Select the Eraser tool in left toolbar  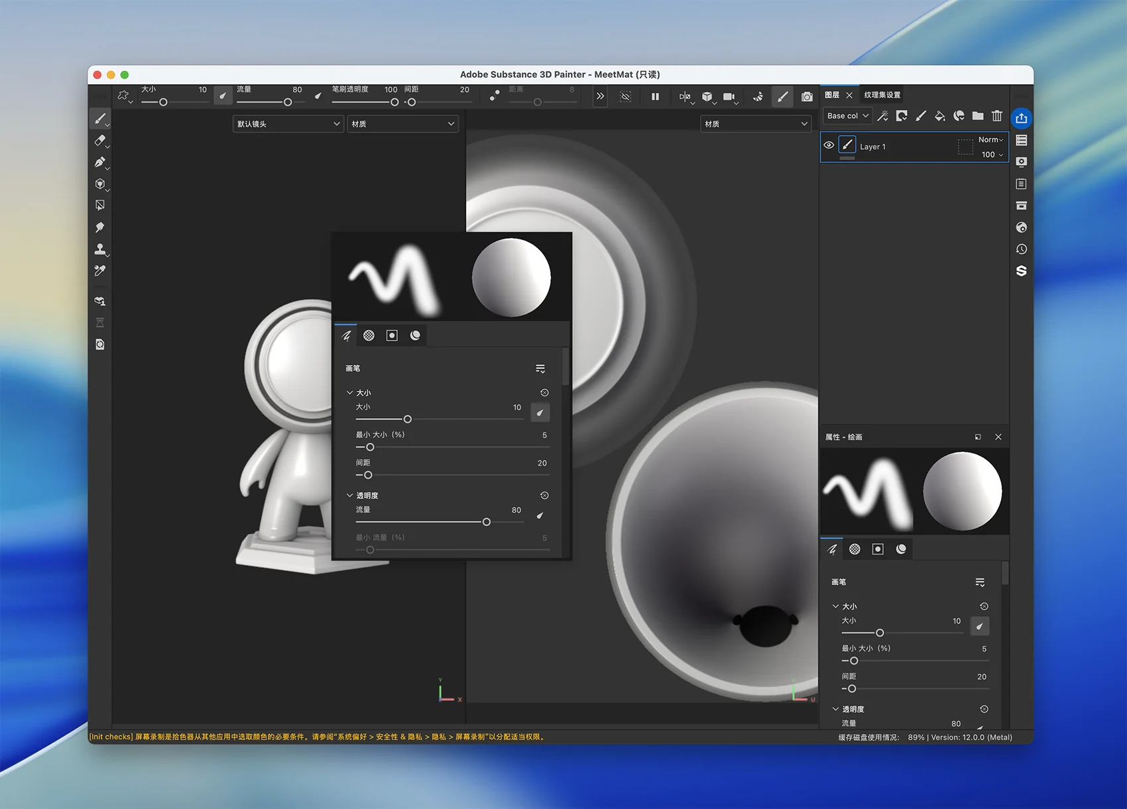point(99,140)
